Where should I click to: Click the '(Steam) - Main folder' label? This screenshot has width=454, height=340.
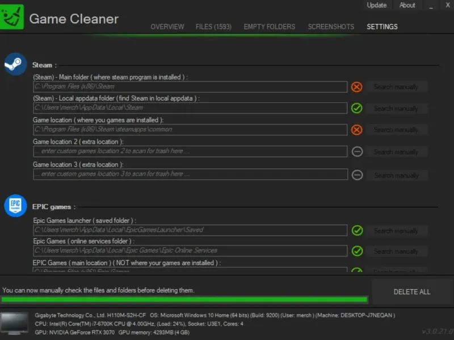[110, 77]
